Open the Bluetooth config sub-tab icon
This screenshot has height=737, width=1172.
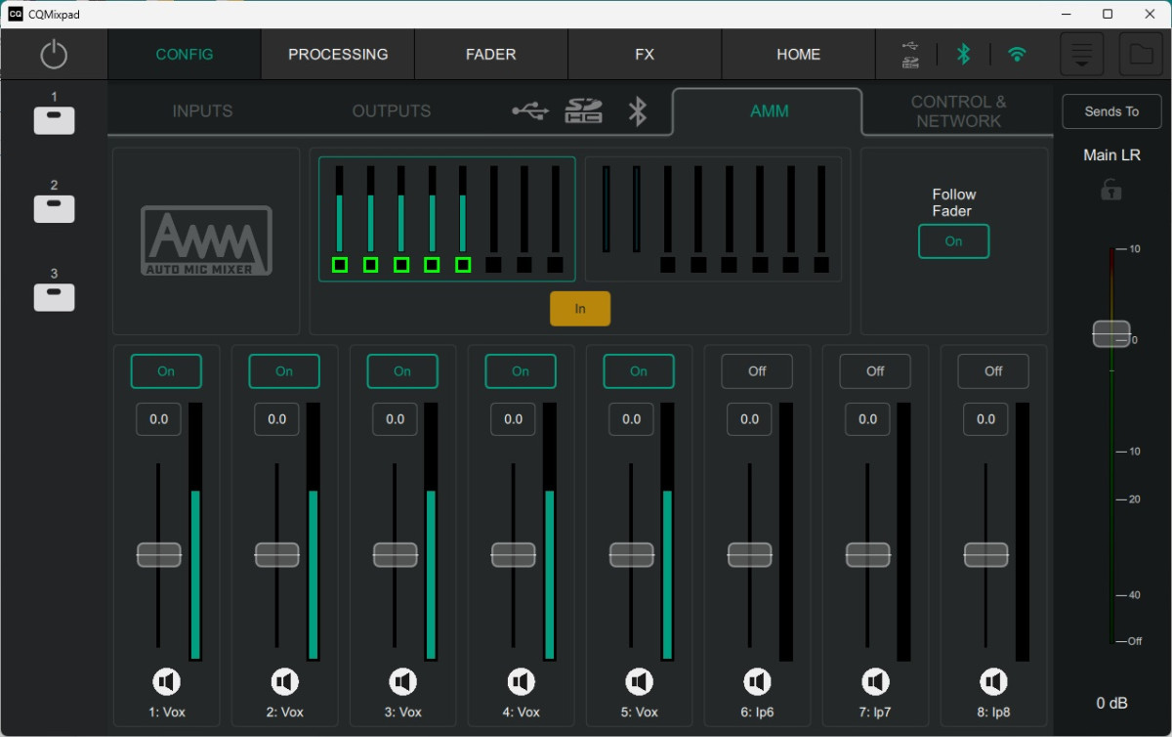638,111
